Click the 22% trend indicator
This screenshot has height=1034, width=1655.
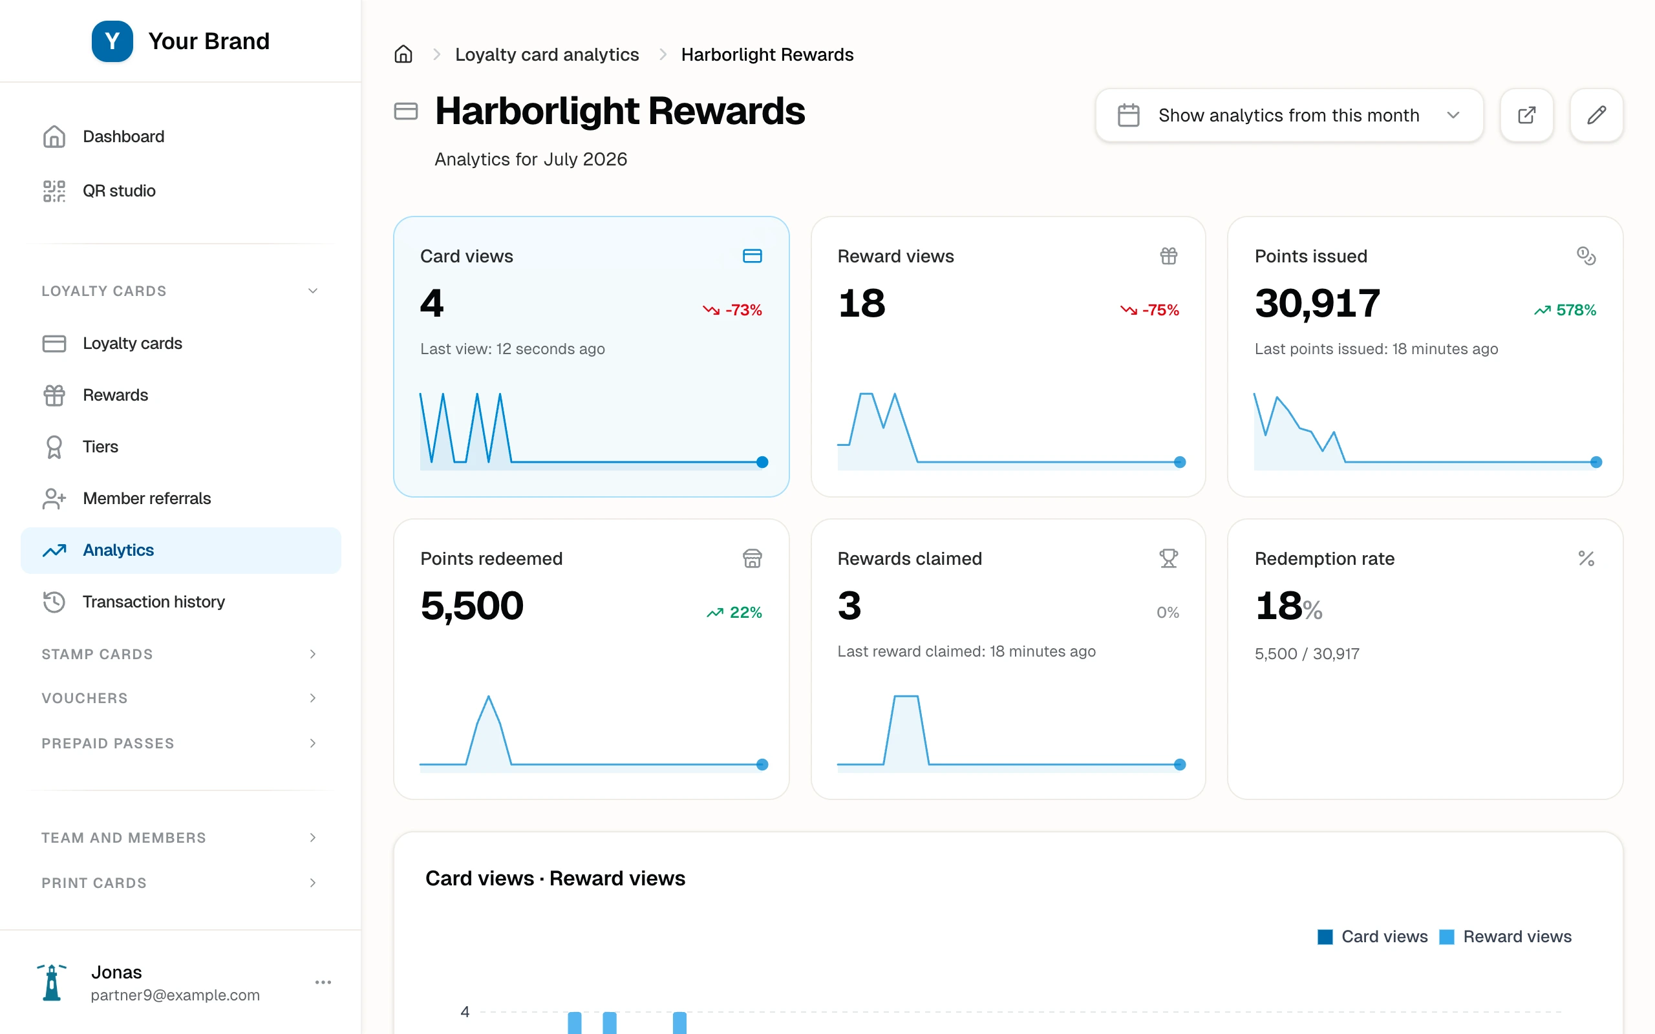[x=734, y=612]
